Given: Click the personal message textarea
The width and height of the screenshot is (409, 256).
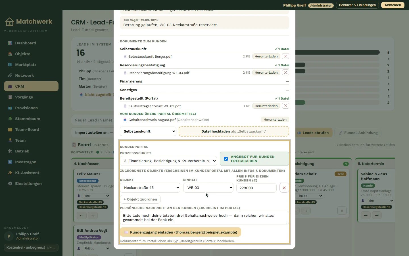Looking at the screenshot, I should [x=204, y=218].
